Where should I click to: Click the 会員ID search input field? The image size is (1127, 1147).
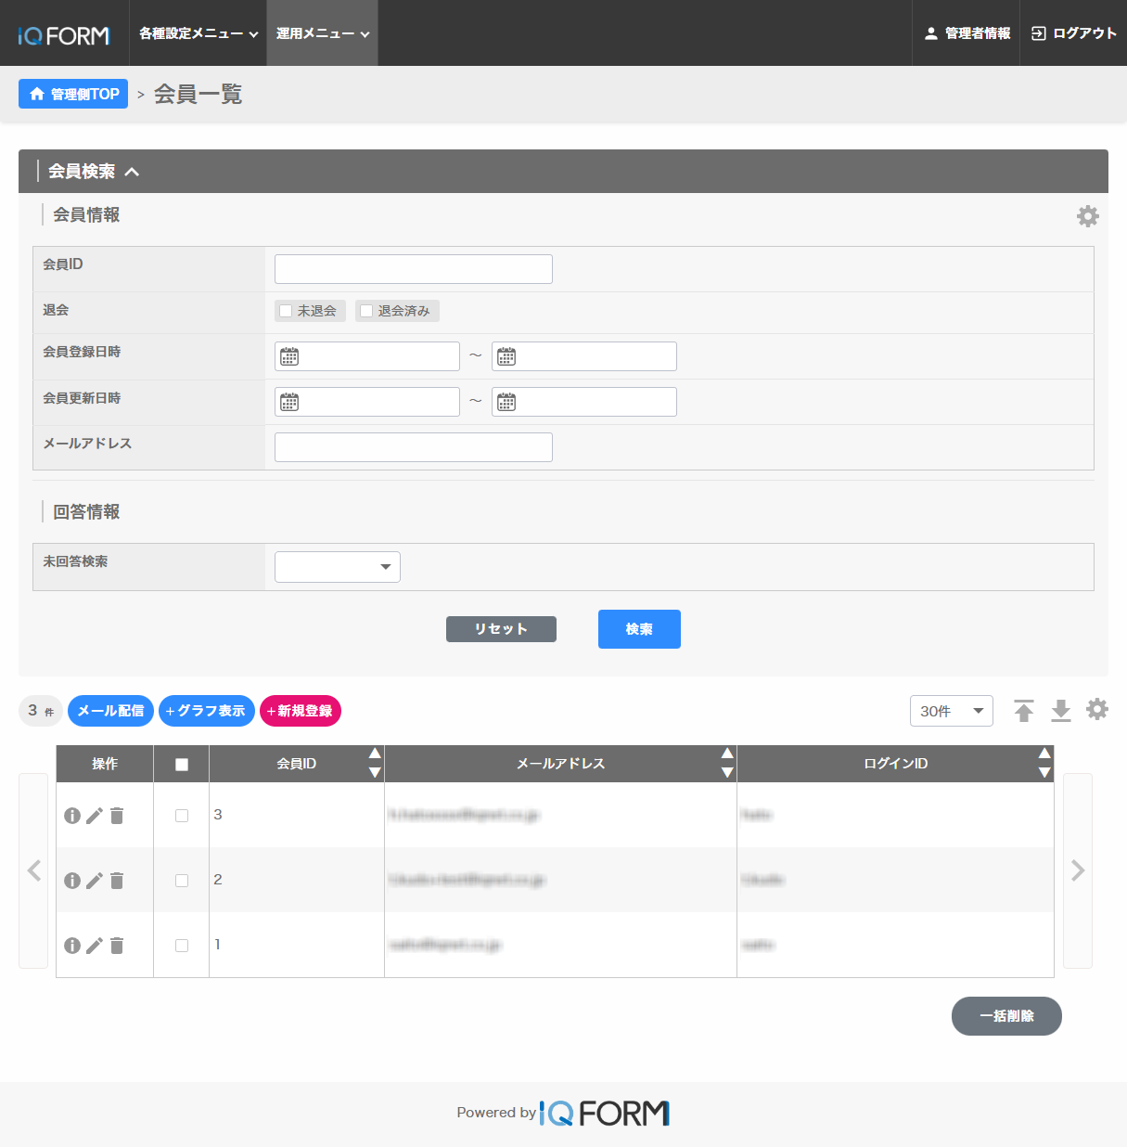point(413,268)
